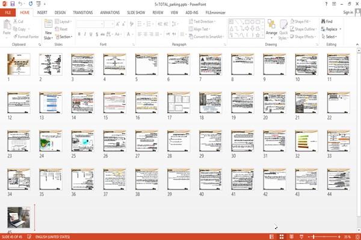
Task: Click the Redo repeat icon
Action: coord(31,4)
